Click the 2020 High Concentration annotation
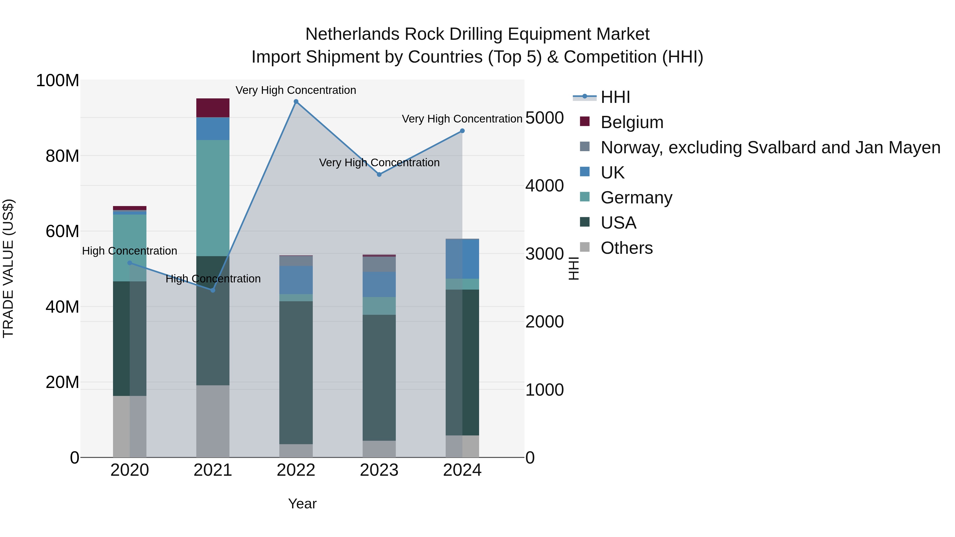 point(129,251)
